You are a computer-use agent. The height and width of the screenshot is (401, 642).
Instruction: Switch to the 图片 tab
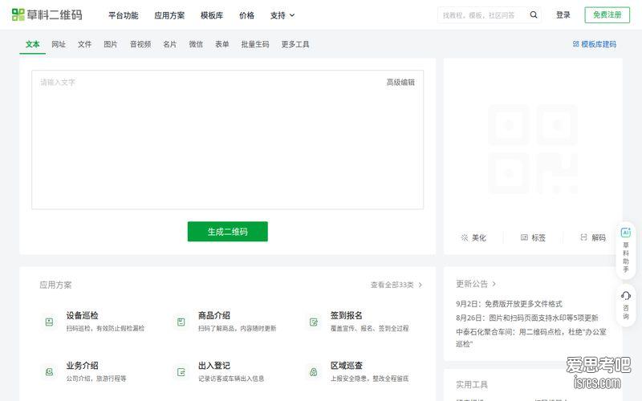(111, 44)
